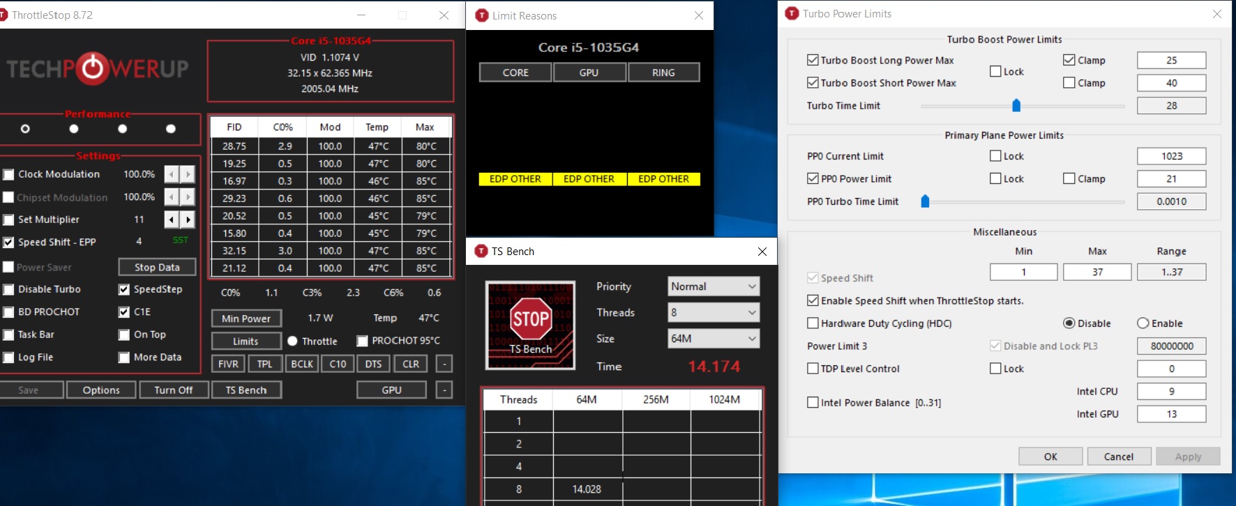Check the Log File option

tap(8, 358)
